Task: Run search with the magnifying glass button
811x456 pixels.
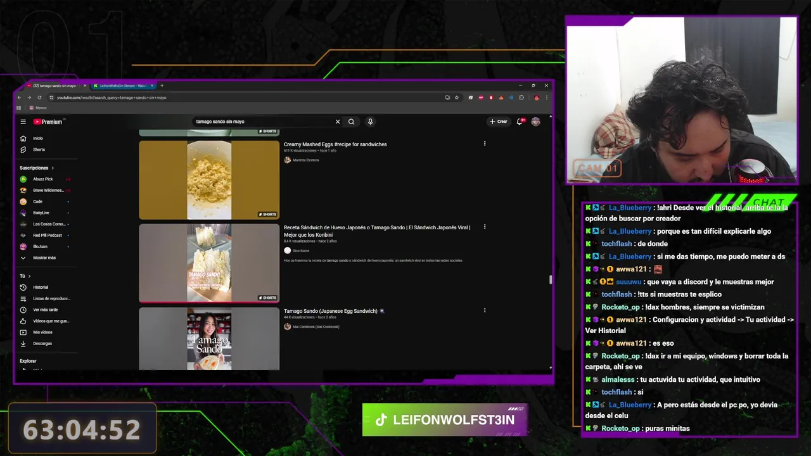Action: [x=351, y=122]
